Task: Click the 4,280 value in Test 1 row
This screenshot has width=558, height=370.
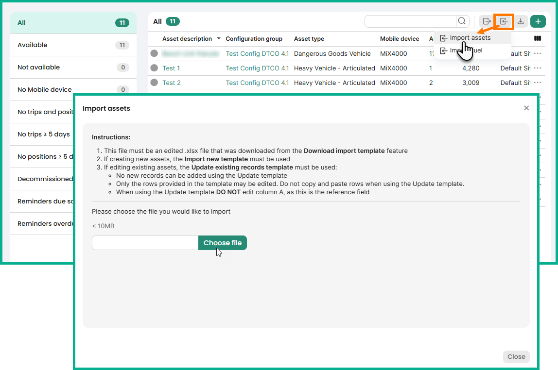Action: tap(471, 68)
